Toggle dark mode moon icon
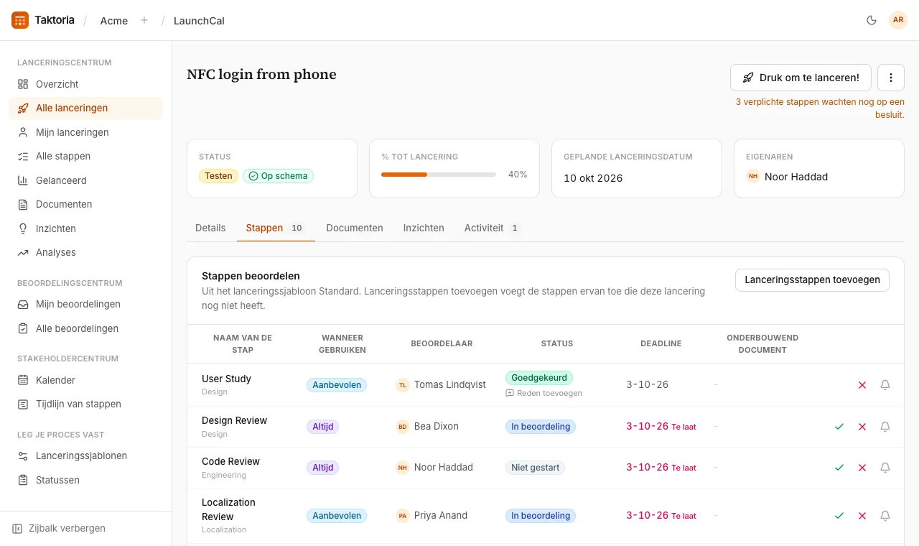The width and height of the screenshot is (919, 546). [x=872, y=20]
